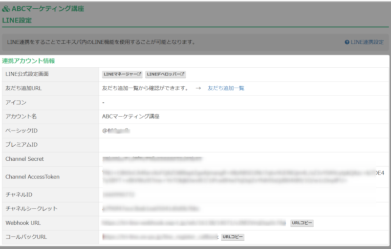Open the LINEデベロッパー button
The height and width of the screenshot is (249, 391).
pyautogui.click(x=166, y=74)
